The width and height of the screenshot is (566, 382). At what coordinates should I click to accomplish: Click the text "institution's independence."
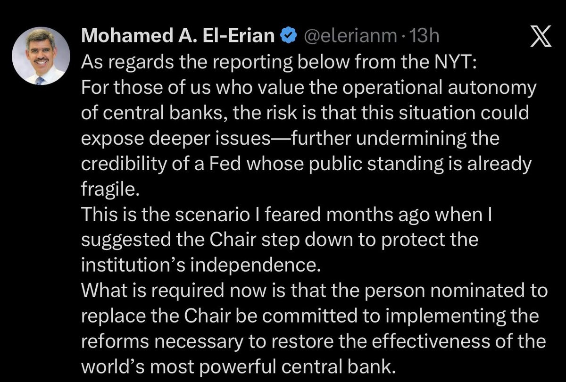pos(201,266)
